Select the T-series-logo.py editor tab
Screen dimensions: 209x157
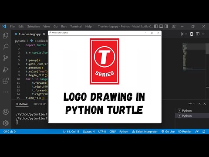pos(30,34)
